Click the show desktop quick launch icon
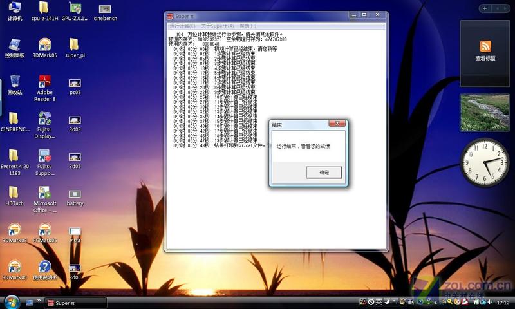 (29, 303)
